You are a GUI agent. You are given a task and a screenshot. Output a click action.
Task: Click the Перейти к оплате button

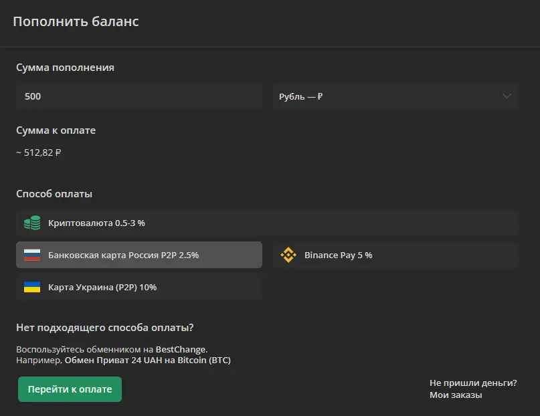tap(70, 389)
